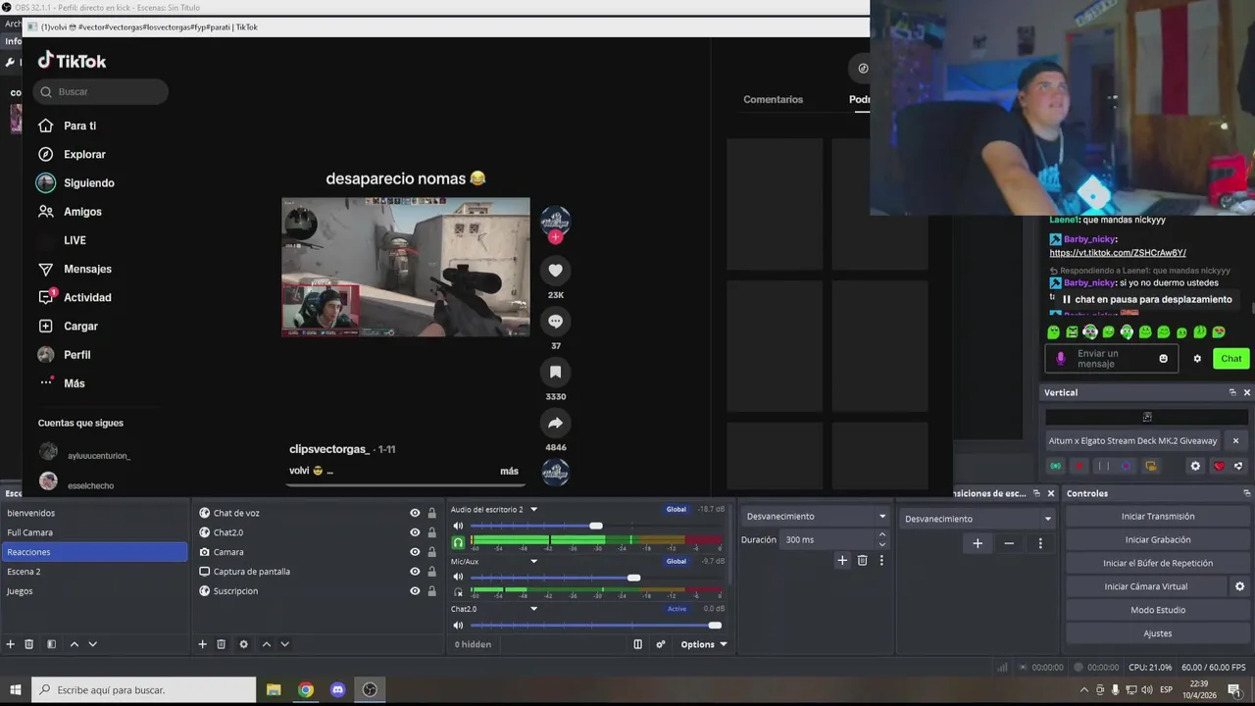Open Ajustes in Controls panel
This screenshot has height=706, width=1255.
pyautogui.click(x=1157, y=634)
